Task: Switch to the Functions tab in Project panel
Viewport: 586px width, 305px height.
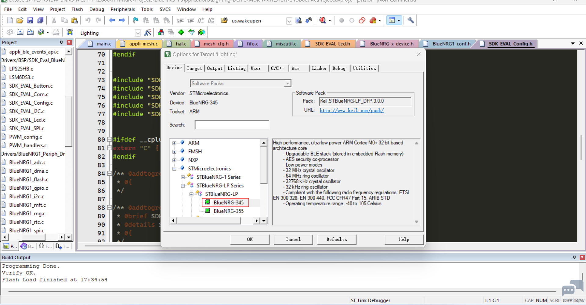Action: (45, 246)
